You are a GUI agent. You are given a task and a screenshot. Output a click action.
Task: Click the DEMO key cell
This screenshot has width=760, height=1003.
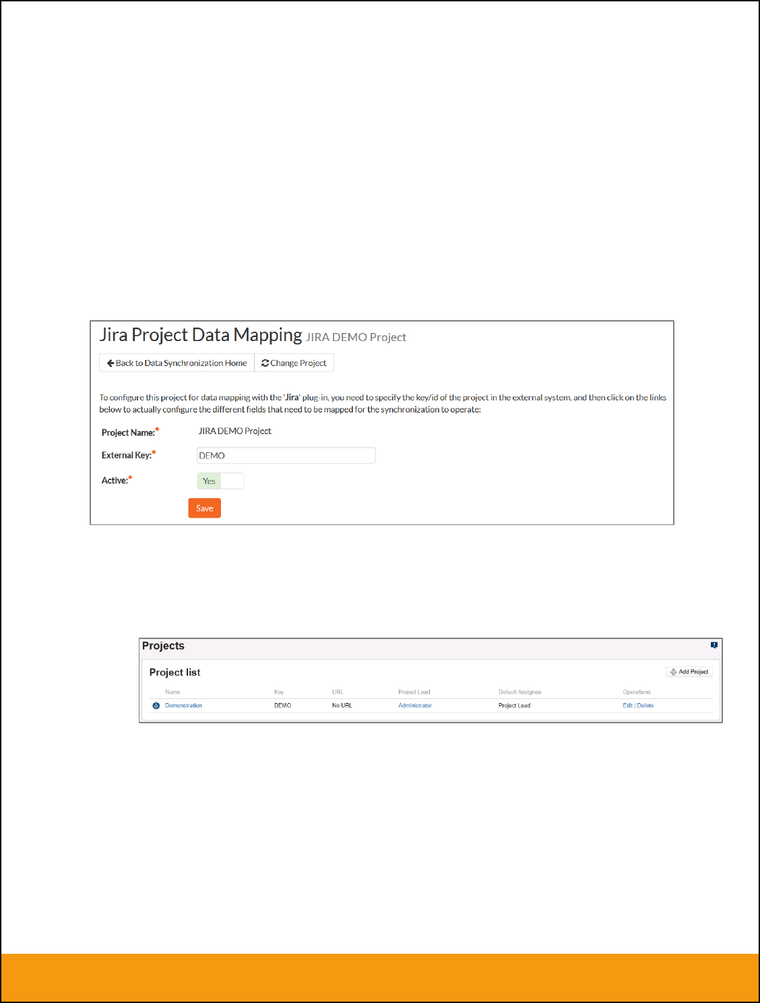283,706
